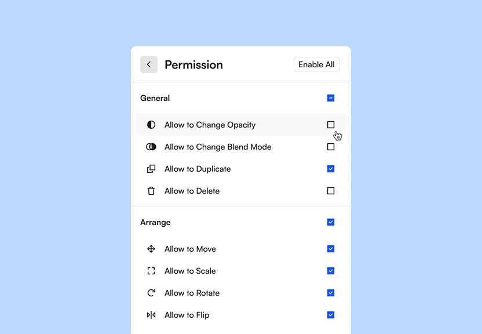Select the Allow to Scale label
The image size is (482, 334).
pyautogui.click(x=190, y=271)
